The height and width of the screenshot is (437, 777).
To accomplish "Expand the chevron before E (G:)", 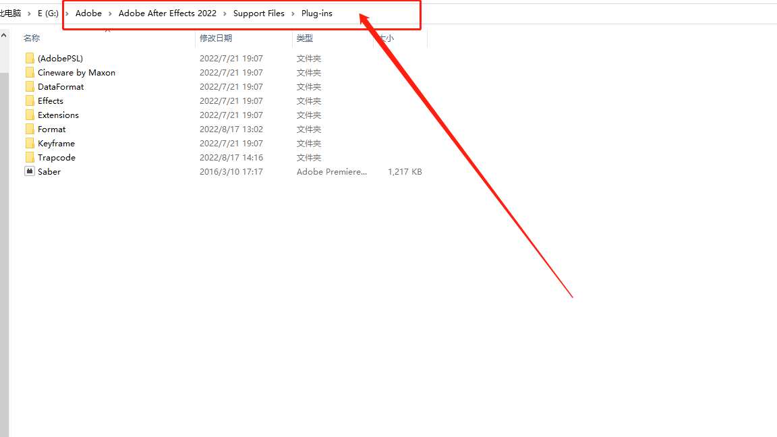I will (x=29, y=13).
